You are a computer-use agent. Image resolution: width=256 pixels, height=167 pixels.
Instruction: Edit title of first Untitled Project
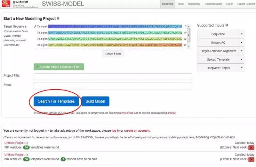[x=27, y=143]
